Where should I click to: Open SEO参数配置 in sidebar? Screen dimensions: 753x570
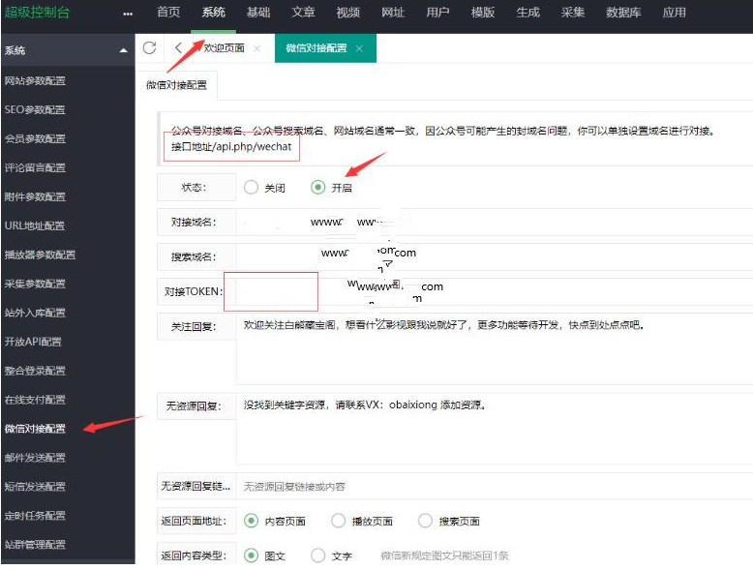(x=35, y=109)
